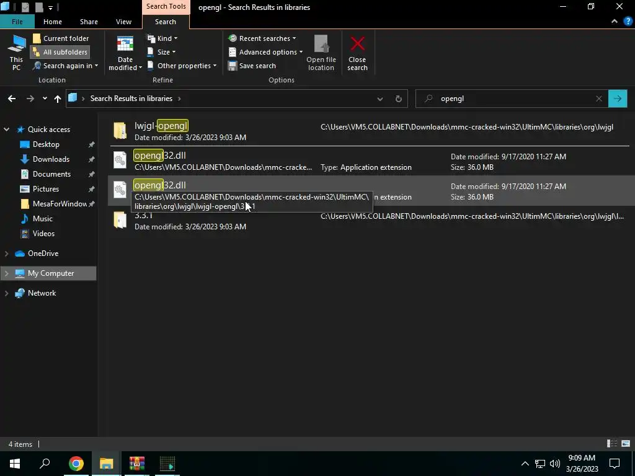Click the opengl search box
The height and width of the screenshot is (476, 635).
coord(512,99)
